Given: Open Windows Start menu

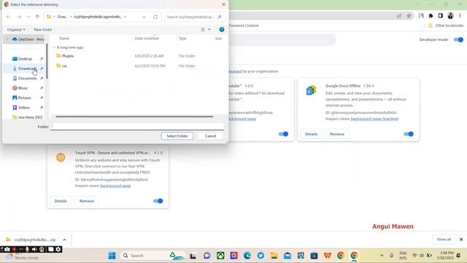Looking at the screenshot, I should point(112,256).
